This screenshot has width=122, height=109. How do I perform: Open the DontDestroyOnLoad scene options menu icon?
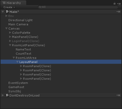118,95
